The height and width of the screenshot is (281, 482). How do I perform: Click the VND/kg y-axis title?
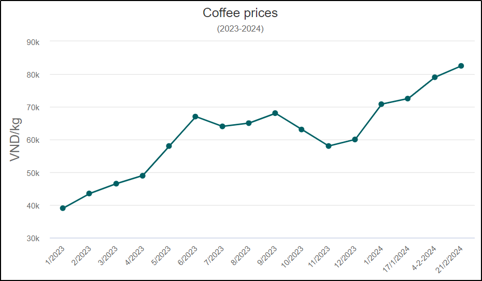click(x=16, y=140)
